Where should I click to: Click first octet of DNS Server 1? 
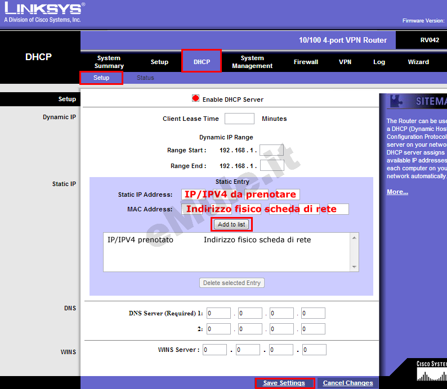(x=218, y=313)
